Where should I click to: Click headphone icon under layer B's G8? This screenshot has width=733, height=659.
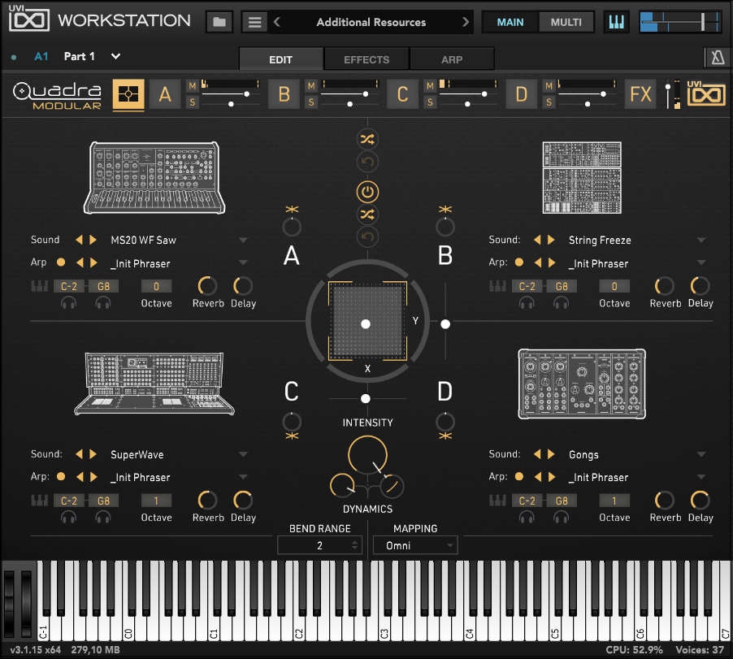tap(561, 304)
